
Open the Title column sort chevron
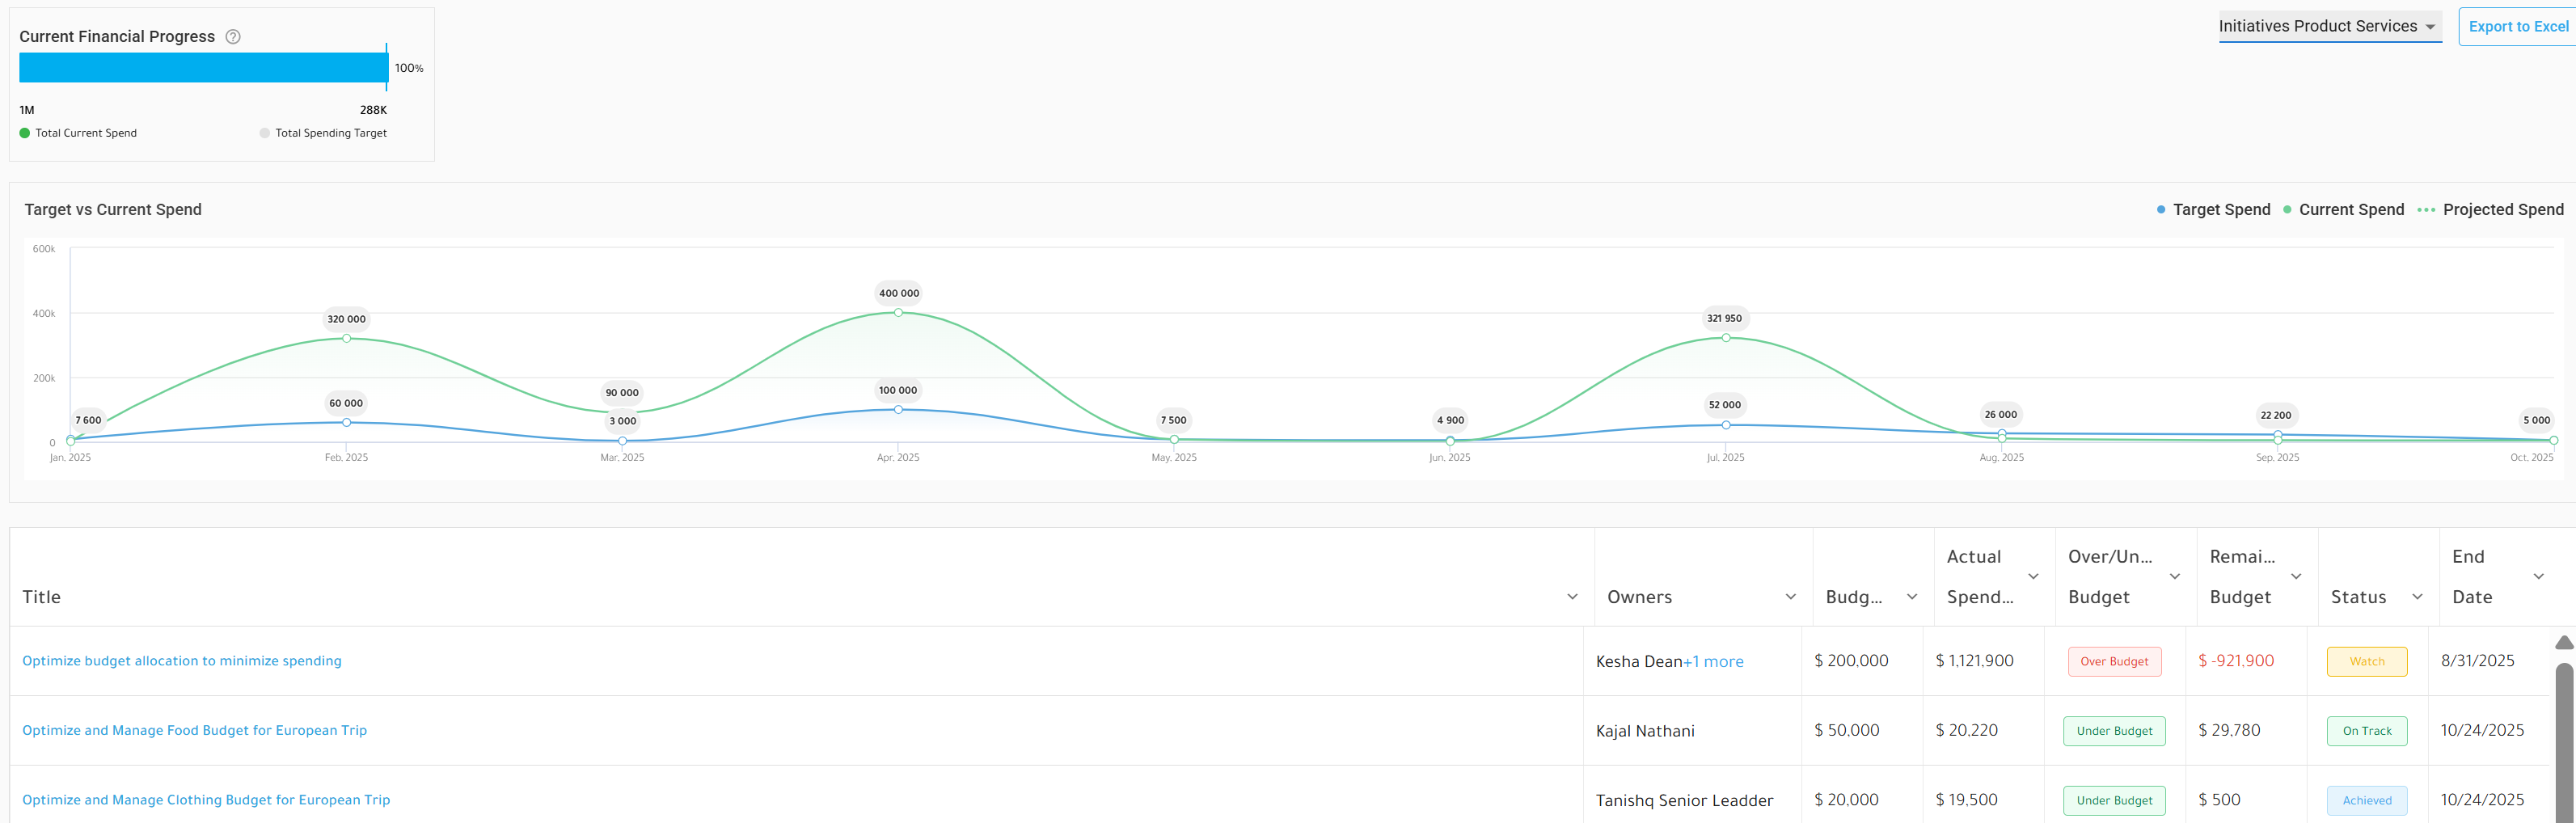pos(1572,597)
